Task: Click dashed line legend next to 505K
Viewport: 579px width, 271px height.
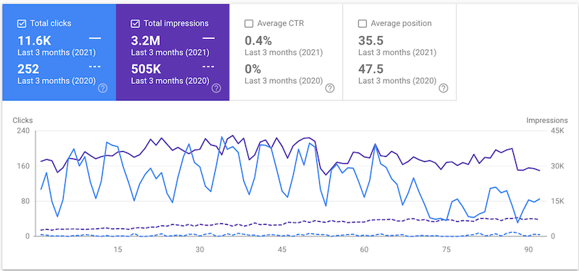Action: (208, 66)
